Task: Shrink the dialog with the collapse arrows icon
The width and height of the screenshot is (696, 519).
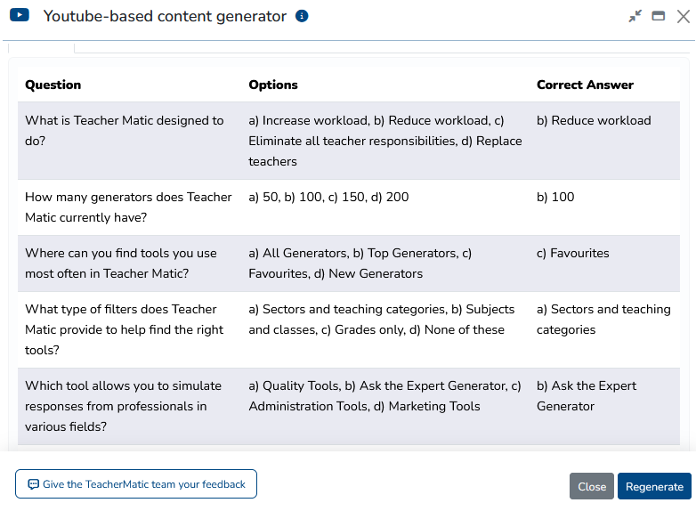Action: pos(635,16)
